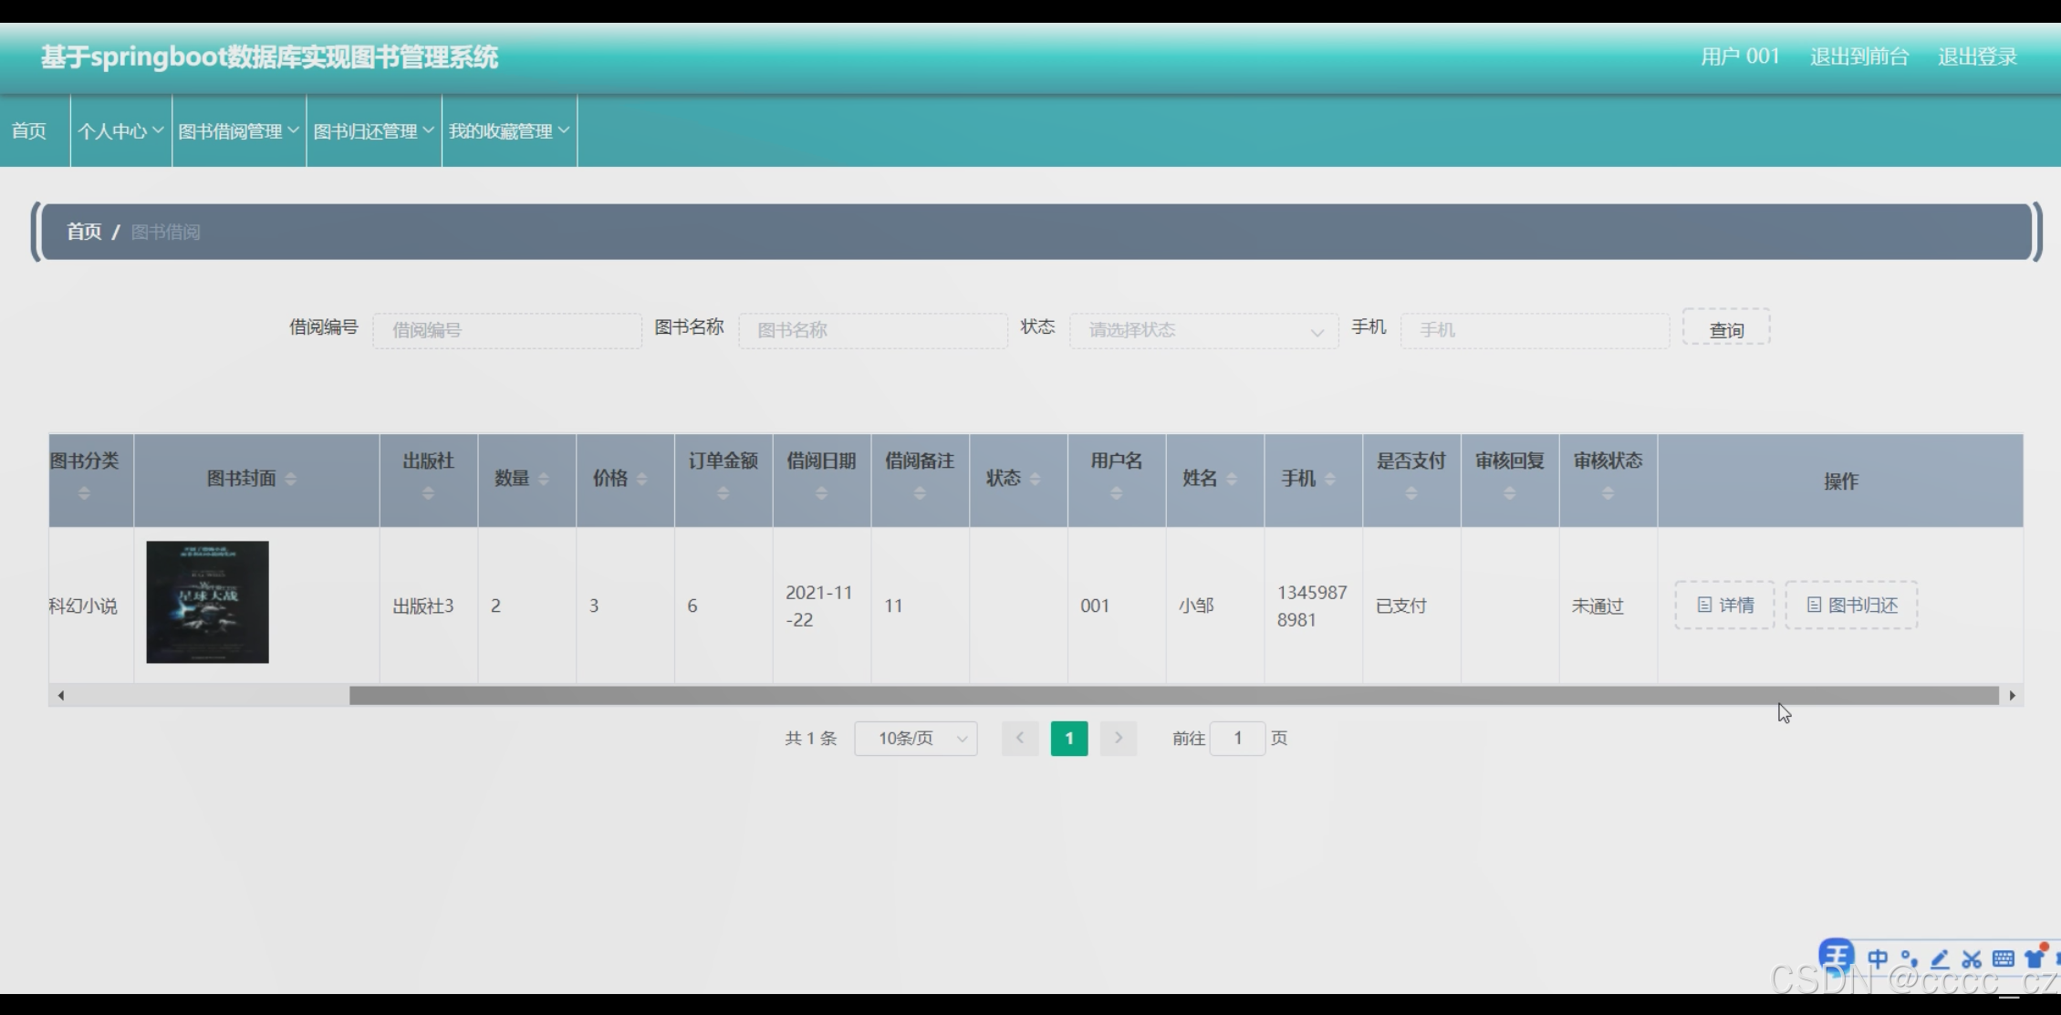Click the IME scissors screenshot icon
This screenshot has height=1015, width=2061.
tap(1972, 958)
